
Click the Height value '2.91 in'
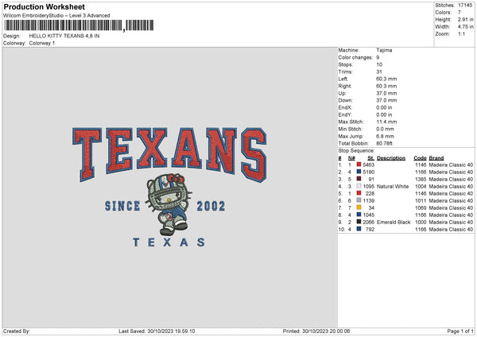point(465,19)
